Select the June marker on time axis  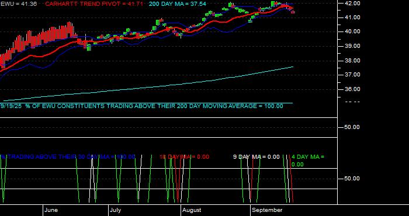tap(51, 210)
